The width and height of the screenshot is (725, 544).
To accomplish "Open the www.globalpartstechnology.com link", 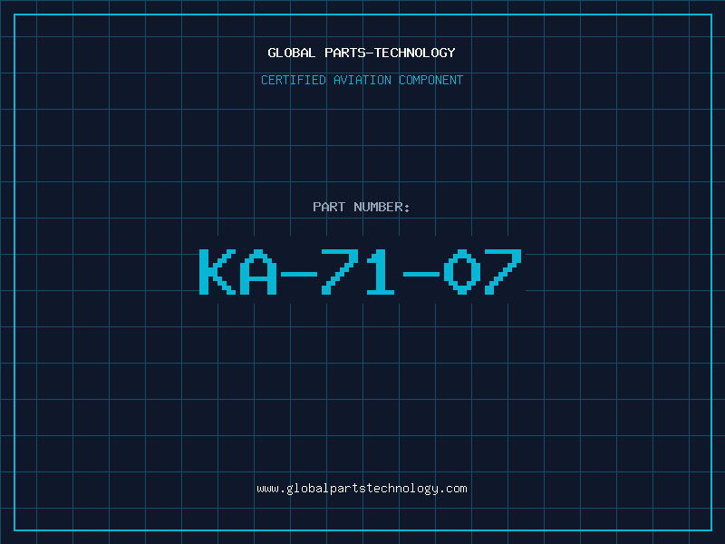I will 362,489.
